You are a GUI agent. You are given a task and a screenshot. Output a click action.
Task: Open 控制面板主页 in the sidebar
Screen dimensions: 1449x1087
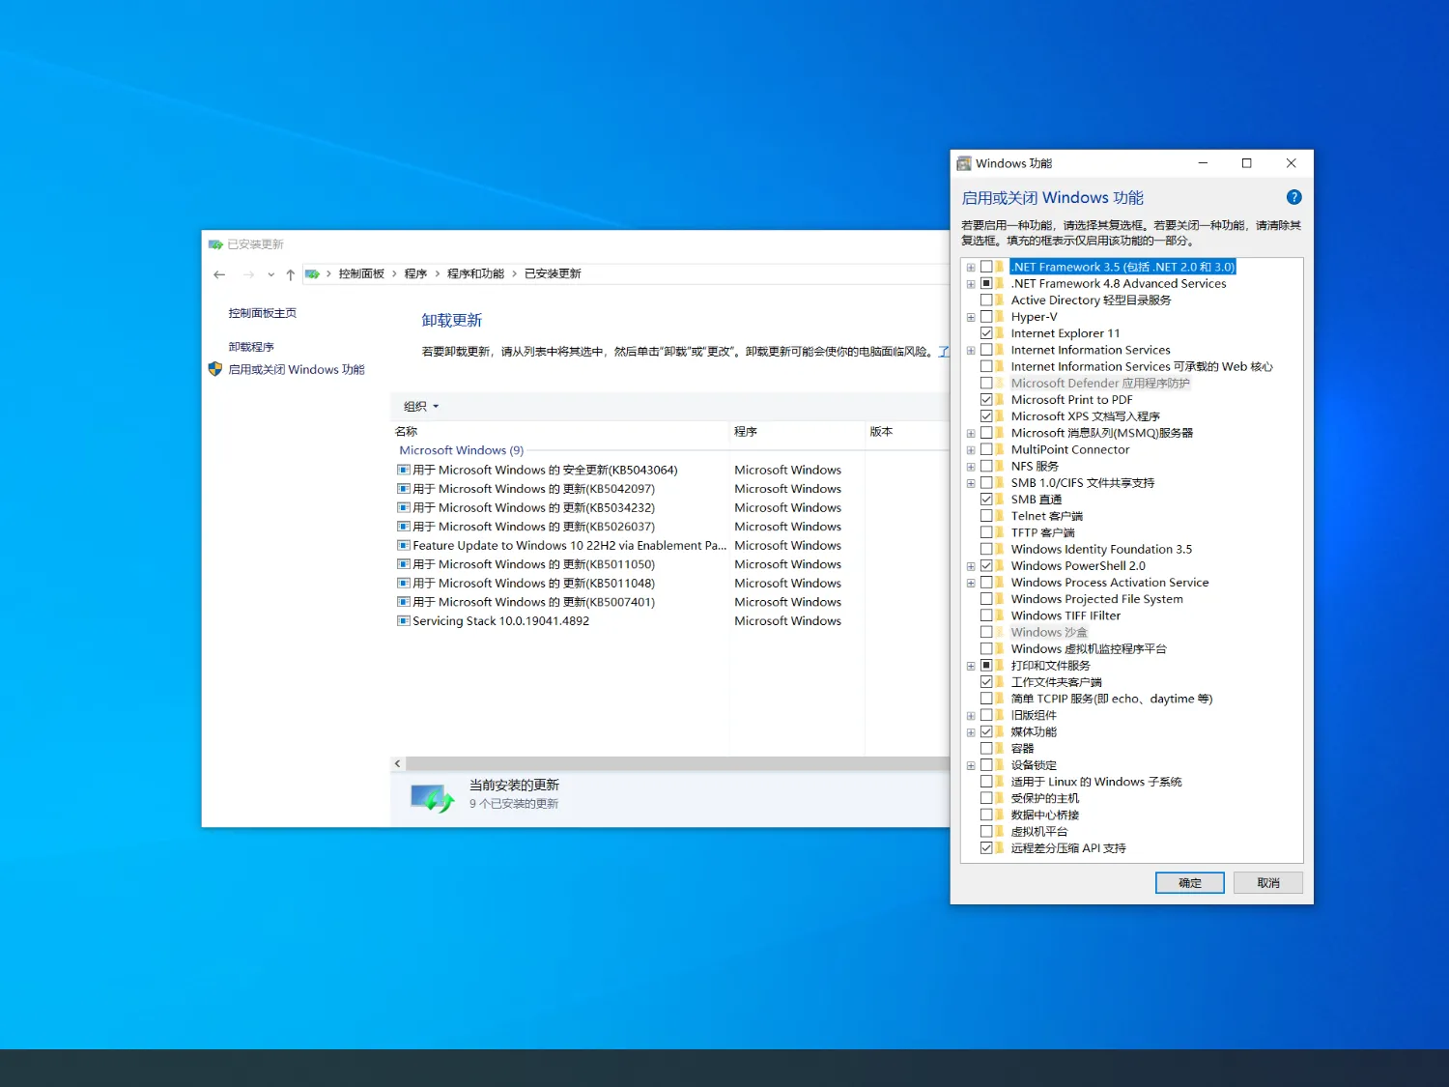[x=261, y=312]
